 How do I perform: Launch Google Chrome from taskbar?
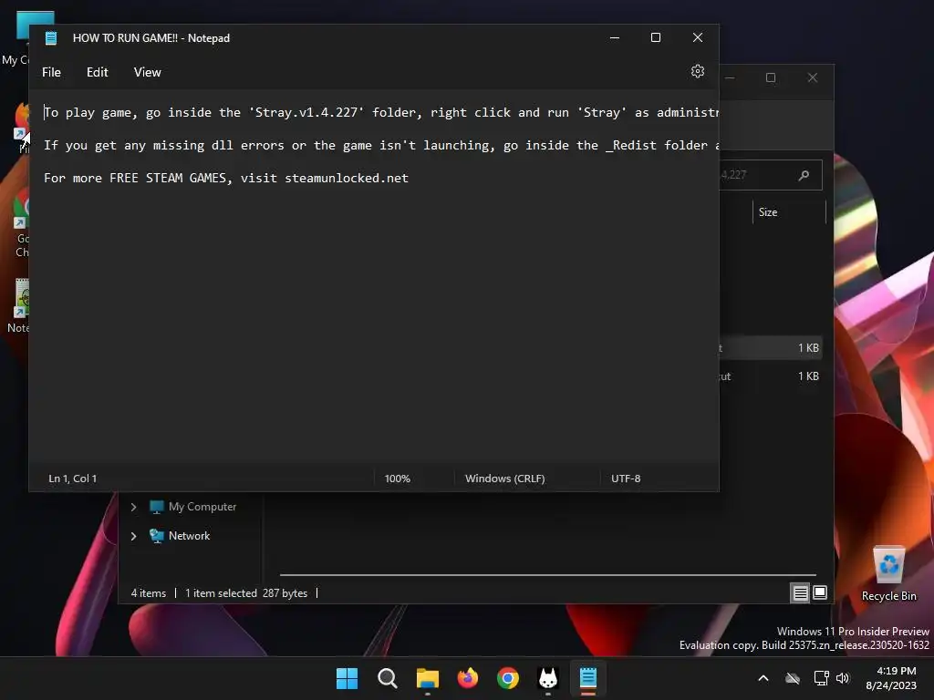(x=507, y=678)
